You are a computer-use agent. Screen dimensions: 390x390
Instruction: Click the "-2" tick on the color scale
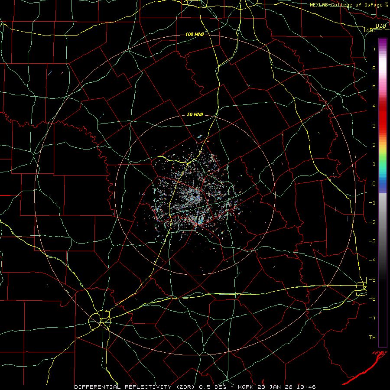(x=372, y=222)
